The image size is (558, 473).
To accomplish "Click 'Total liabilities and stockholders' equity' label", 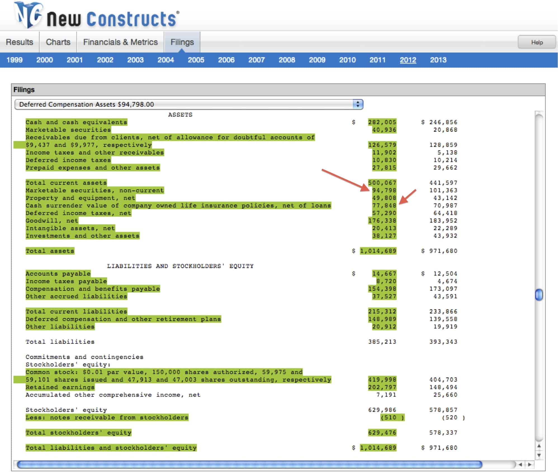I will coord(111,448).
